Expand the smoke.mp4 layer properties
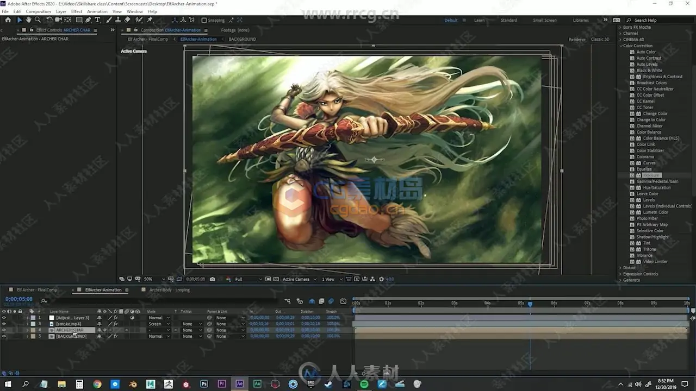 [28, 324]
